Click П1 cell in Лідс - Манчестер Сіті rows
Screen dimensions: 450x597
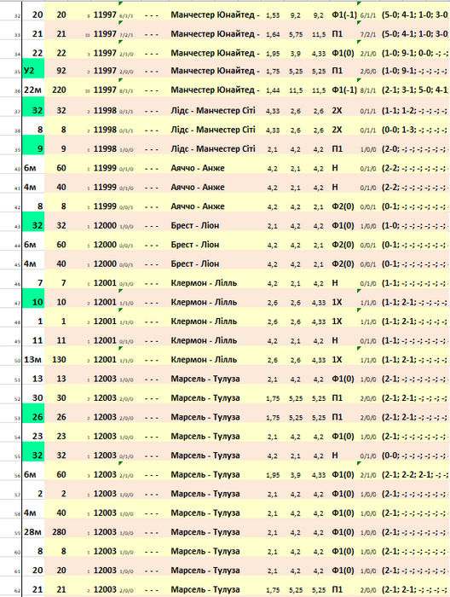pyautogui.click(x=337, y=149)
